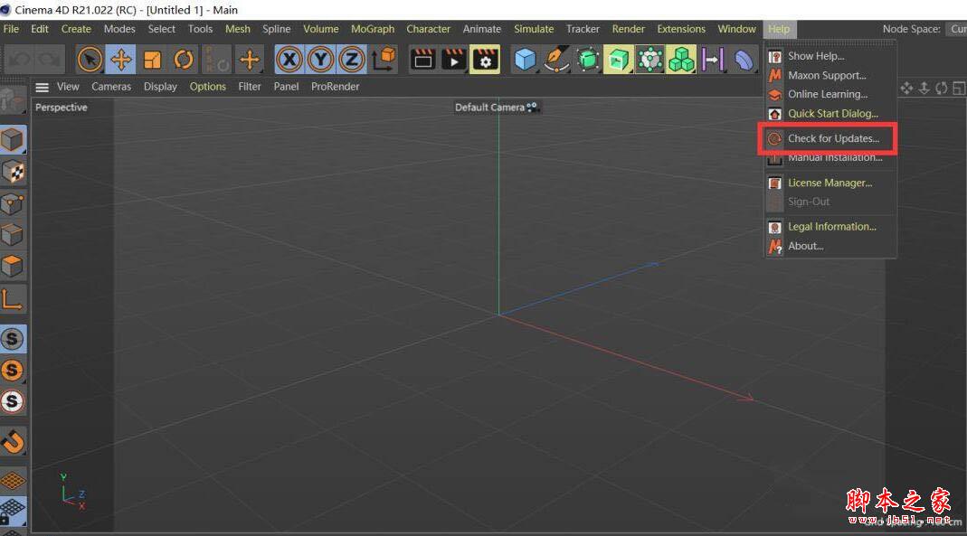Add a Cube primitive
The image size is (967, 536).
pos(526,59)
